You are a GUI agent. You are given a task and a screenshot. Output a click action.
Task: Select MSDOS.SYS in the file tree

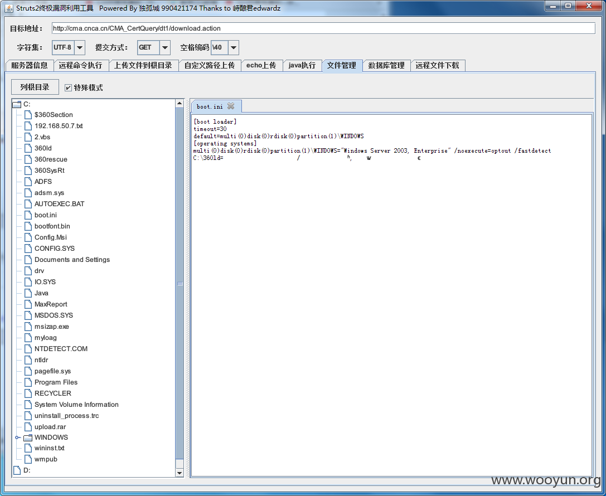click(x=54, y=315)
